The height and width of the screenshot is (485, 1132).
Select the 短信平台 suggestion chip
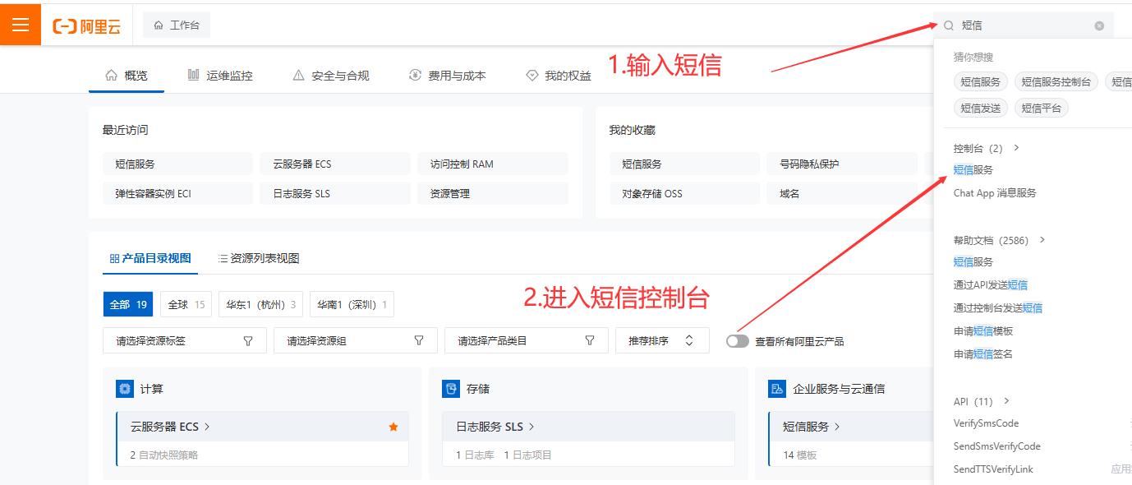click(1042, 108)
